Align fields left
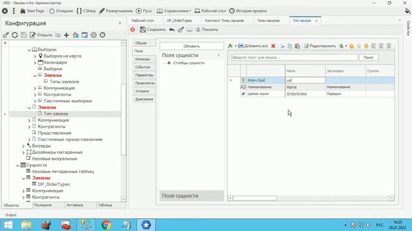Image resolution: width=412 pixels, height=231 pixels. pyautogui.click(x=373, y=46)
